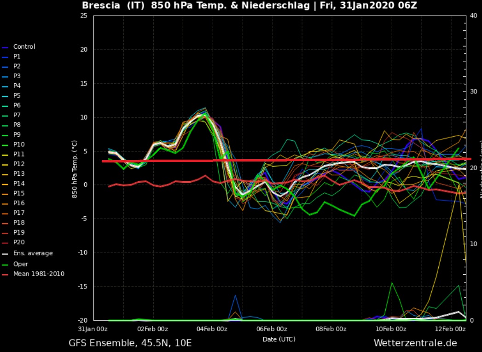
Task: Click the "Ens. average" legend label
Action: pos(33,254)
